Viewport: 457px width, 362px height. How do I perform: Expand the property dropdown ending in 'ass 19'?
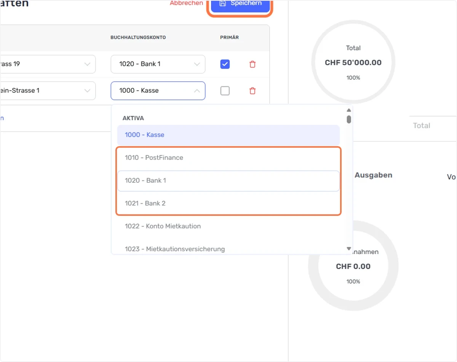48,64
